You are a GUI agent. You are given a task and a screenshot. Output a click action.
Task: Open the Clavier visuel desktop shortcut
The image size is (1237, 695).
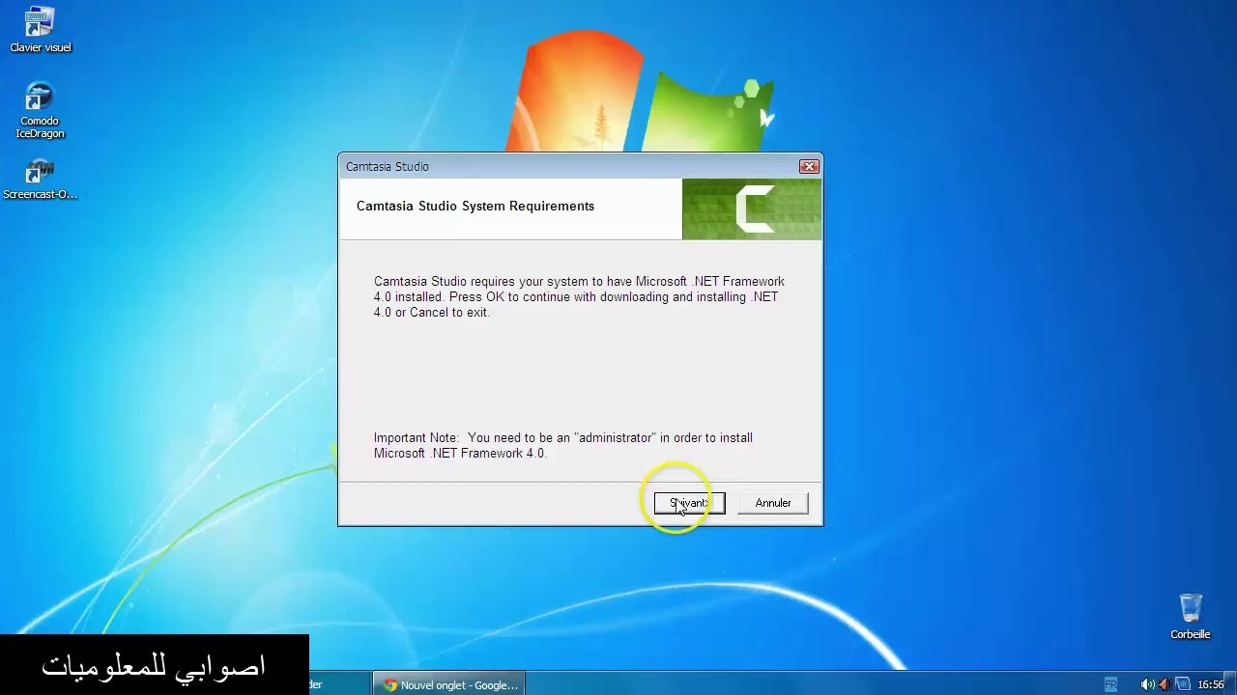coord(40,29)
